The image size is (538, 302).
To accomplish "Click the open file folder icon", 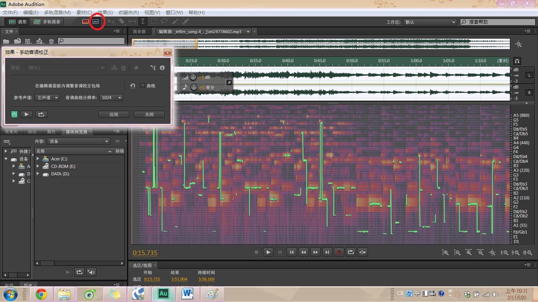I will [6, 41].
